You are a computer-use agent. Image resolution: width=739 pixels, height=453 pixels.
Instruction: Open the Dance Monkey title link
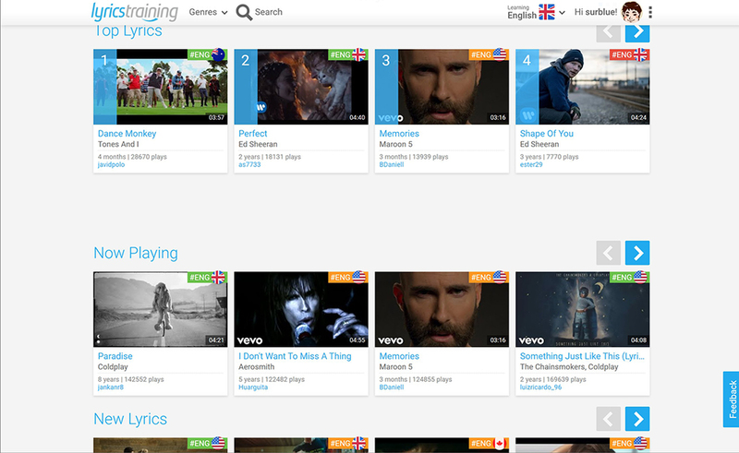tap(127, 133)
